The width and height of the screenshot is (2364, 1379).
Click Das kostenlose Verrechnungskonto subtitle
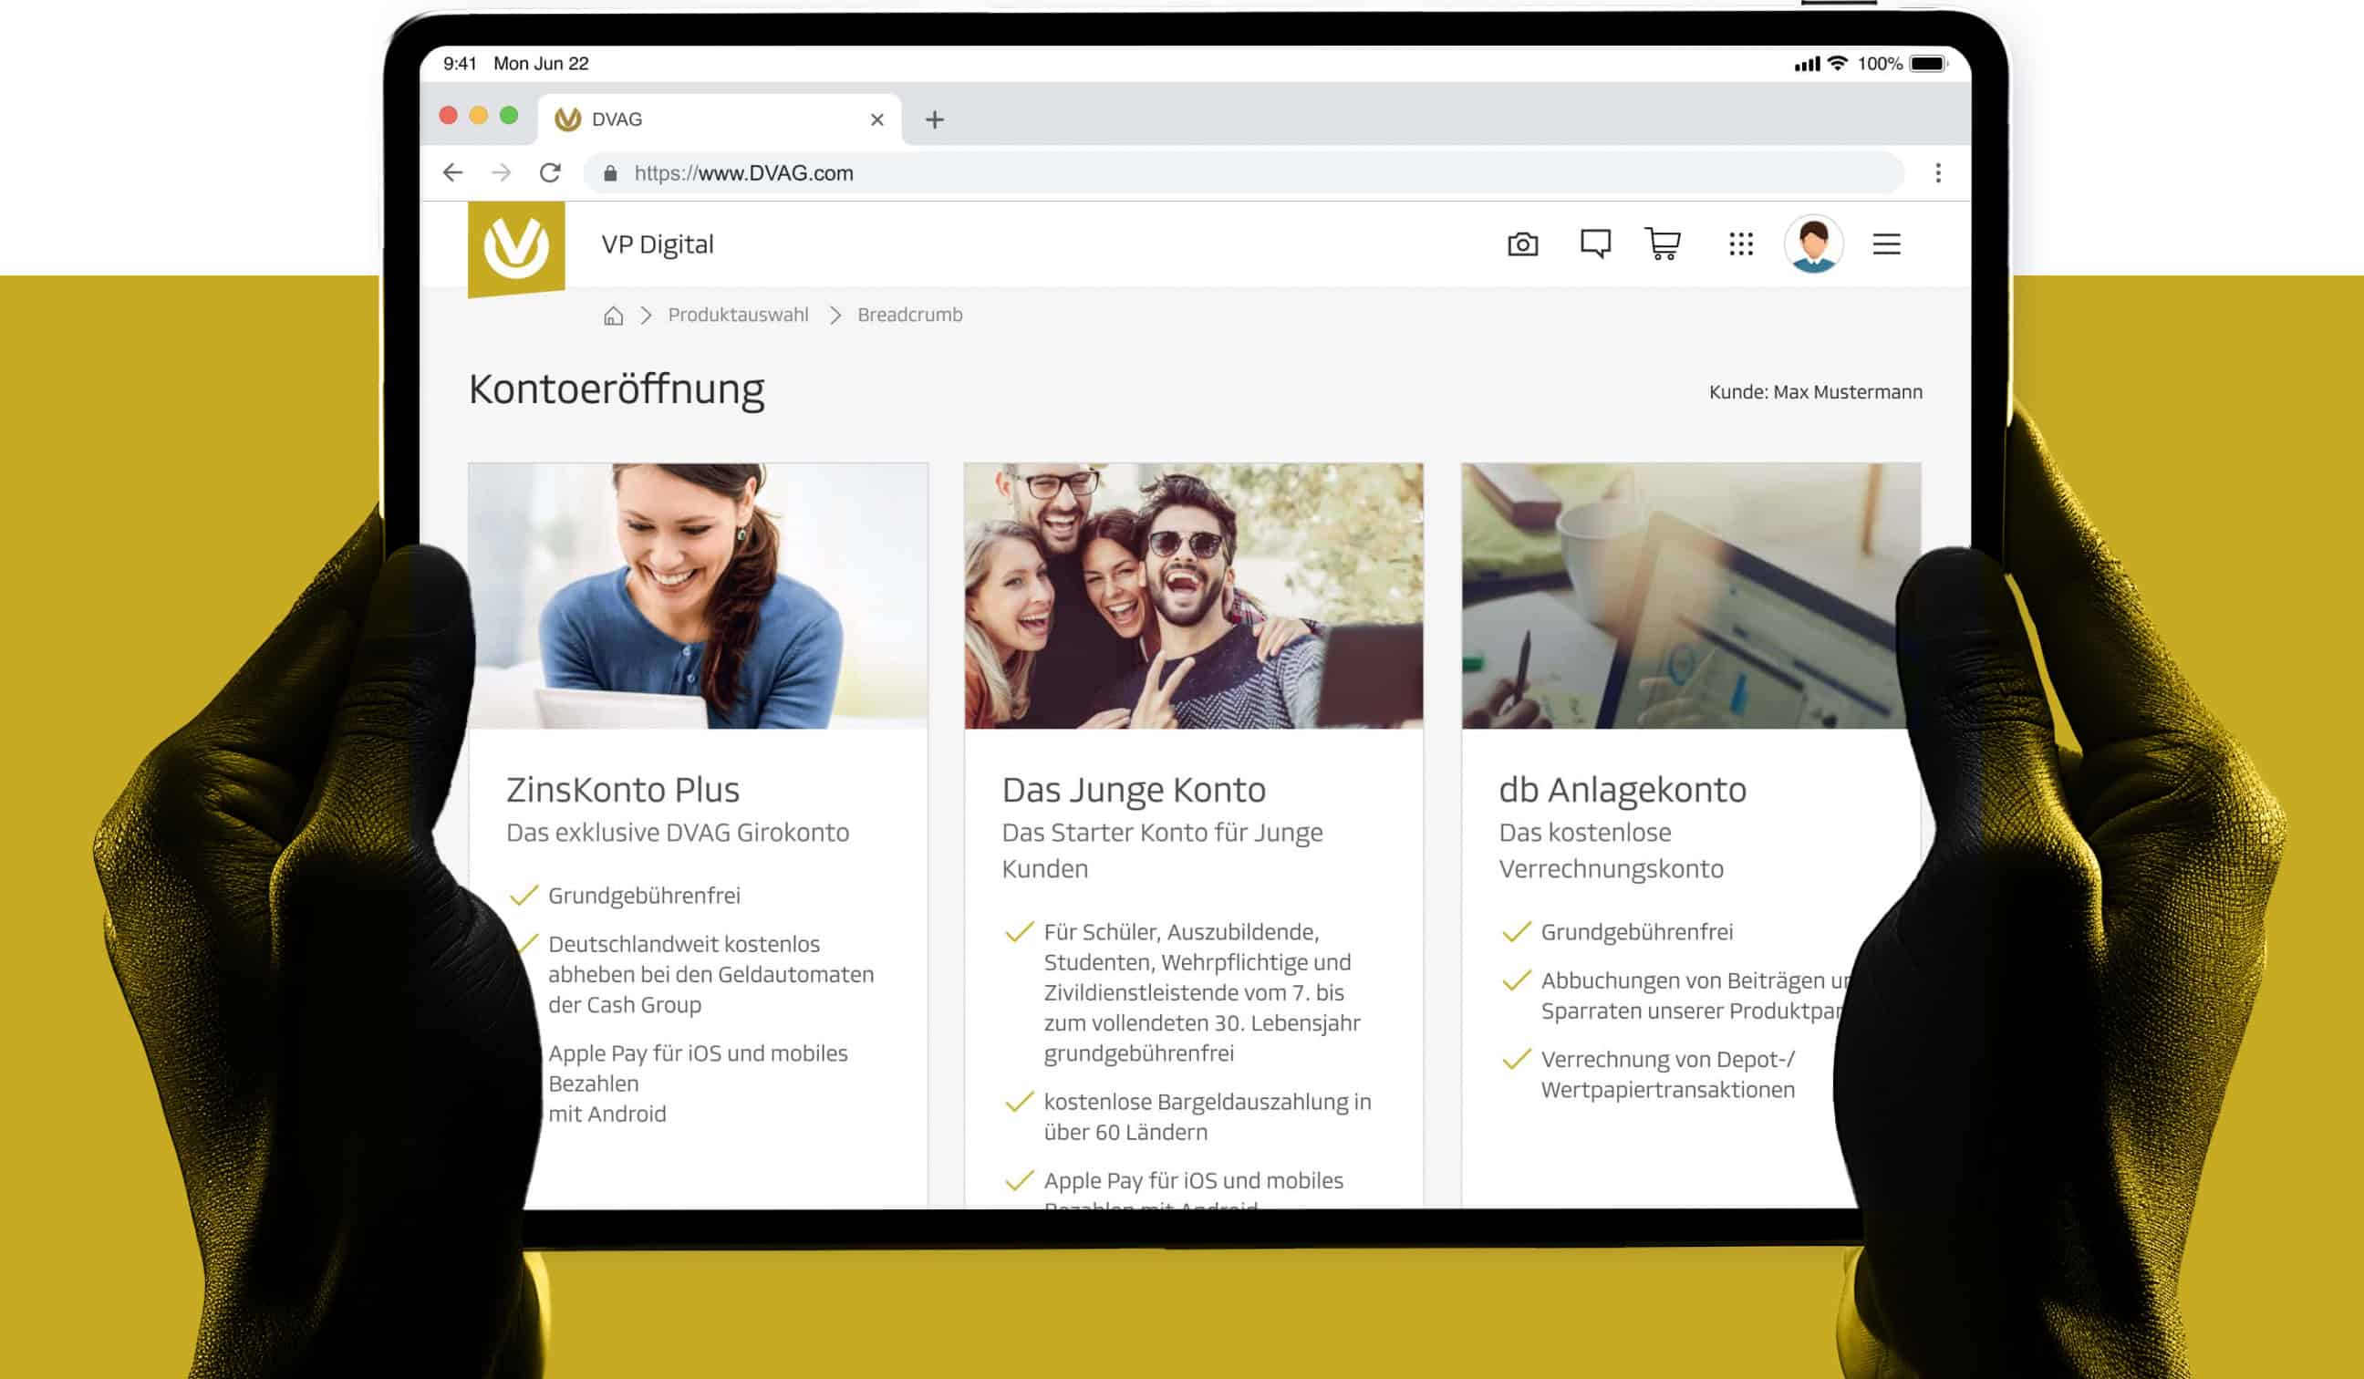coord(1611,851)
